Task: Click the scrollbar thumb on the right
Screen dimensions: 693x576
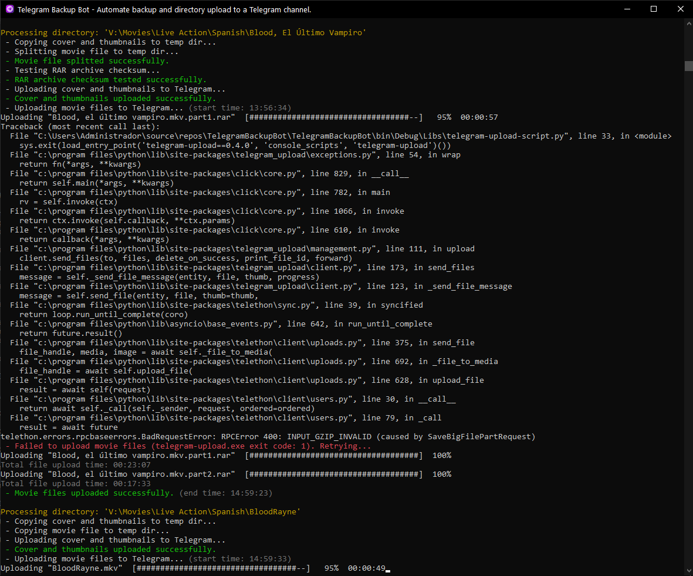Action: (x=688, y=66)
